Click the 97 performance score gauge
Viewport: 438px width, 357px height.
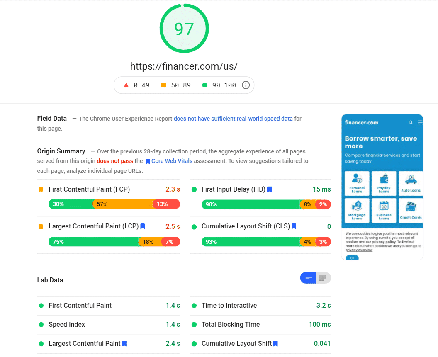point(184,29)
